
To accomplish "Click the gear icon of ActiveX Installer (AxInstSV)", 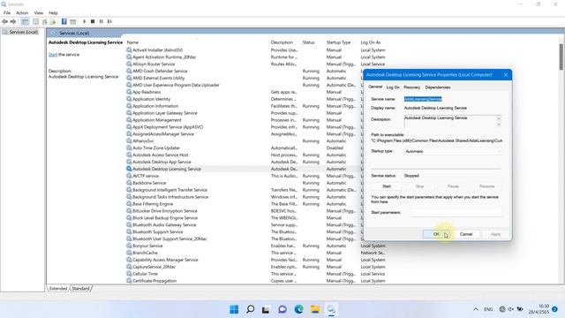I will point(129,49).
